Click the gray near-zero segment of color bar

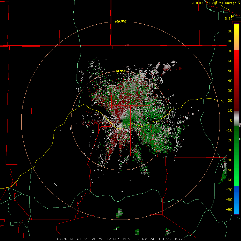[236, 119]
